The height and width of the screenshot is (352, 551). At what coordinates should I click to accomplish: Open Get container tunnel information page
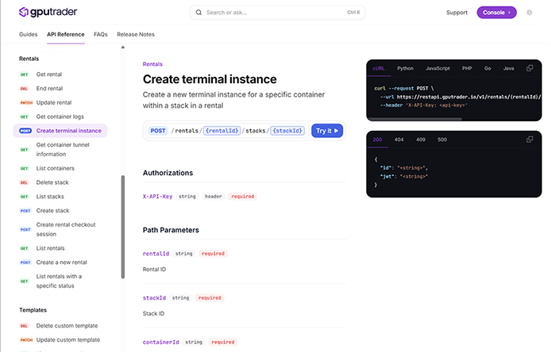(x=63, y=150)
